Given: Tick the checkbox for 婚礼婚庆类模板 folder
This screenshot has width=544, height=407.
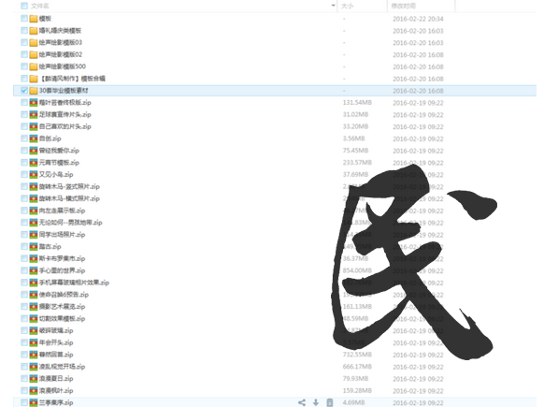Looking at the screenshot, I should [24, 31].
